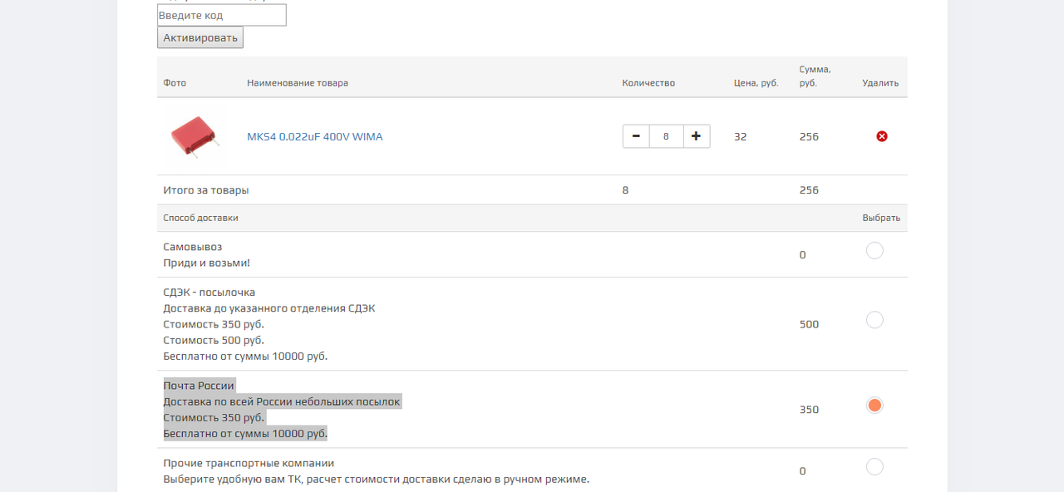The height and width of the screenshot is (492, 1064).
Task: Click Доставка до указанного отделения СДЭК text
Action: coord(269,308)
